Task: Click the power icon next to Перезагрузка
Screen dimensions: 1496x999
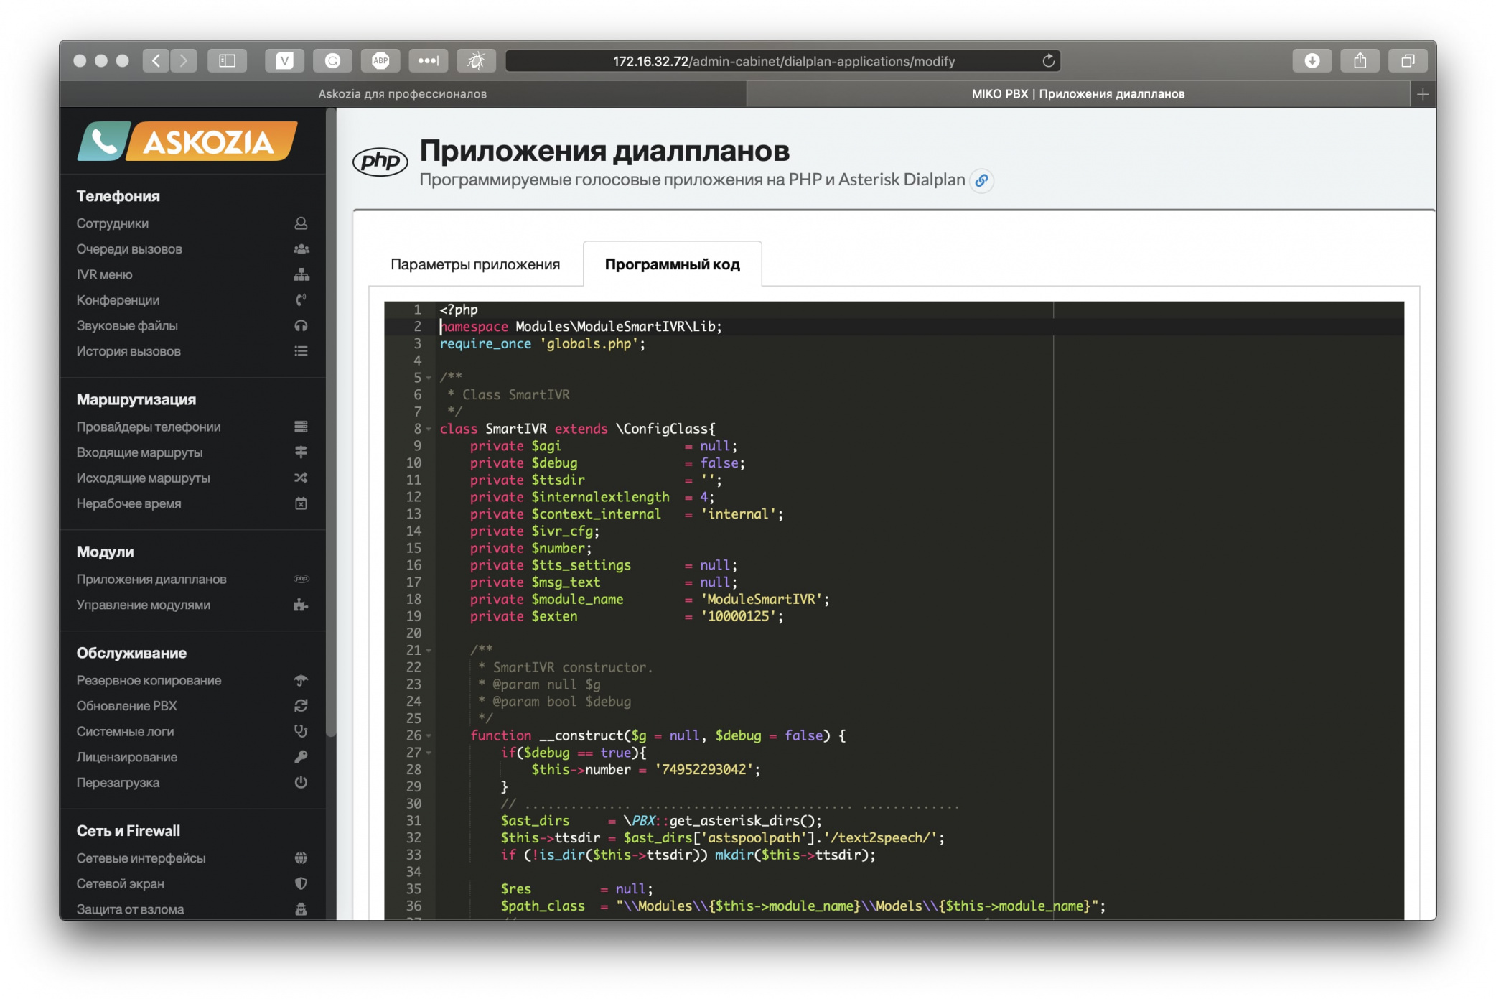Action: pos(301,783)
